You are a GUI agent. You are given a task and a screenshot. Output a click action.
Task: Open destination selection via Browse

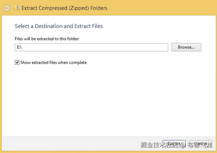click(x=186, y=47)
